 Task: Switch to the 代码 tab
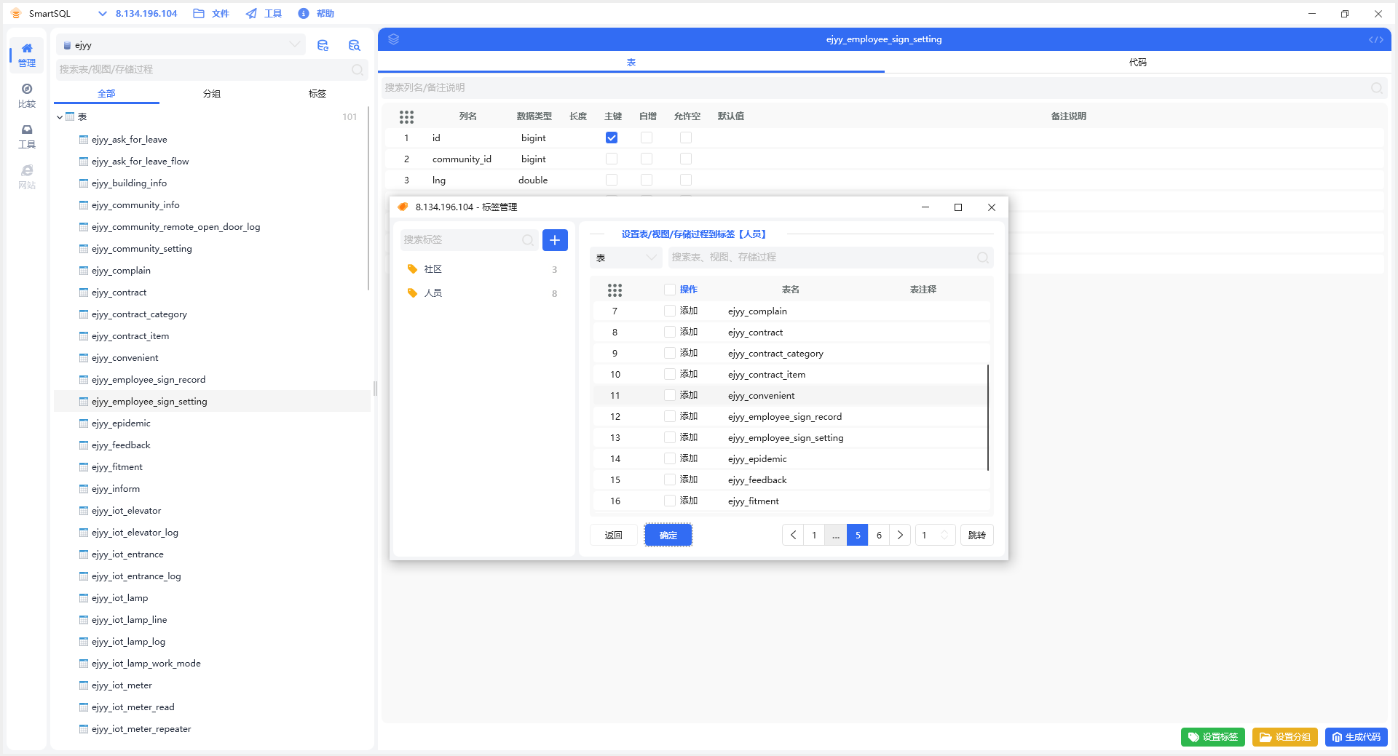tap(1137, 63)
